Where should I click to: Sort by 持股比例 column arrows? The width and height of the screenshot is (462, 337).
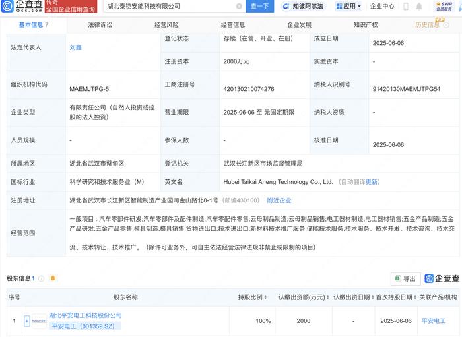coord(266,297)
